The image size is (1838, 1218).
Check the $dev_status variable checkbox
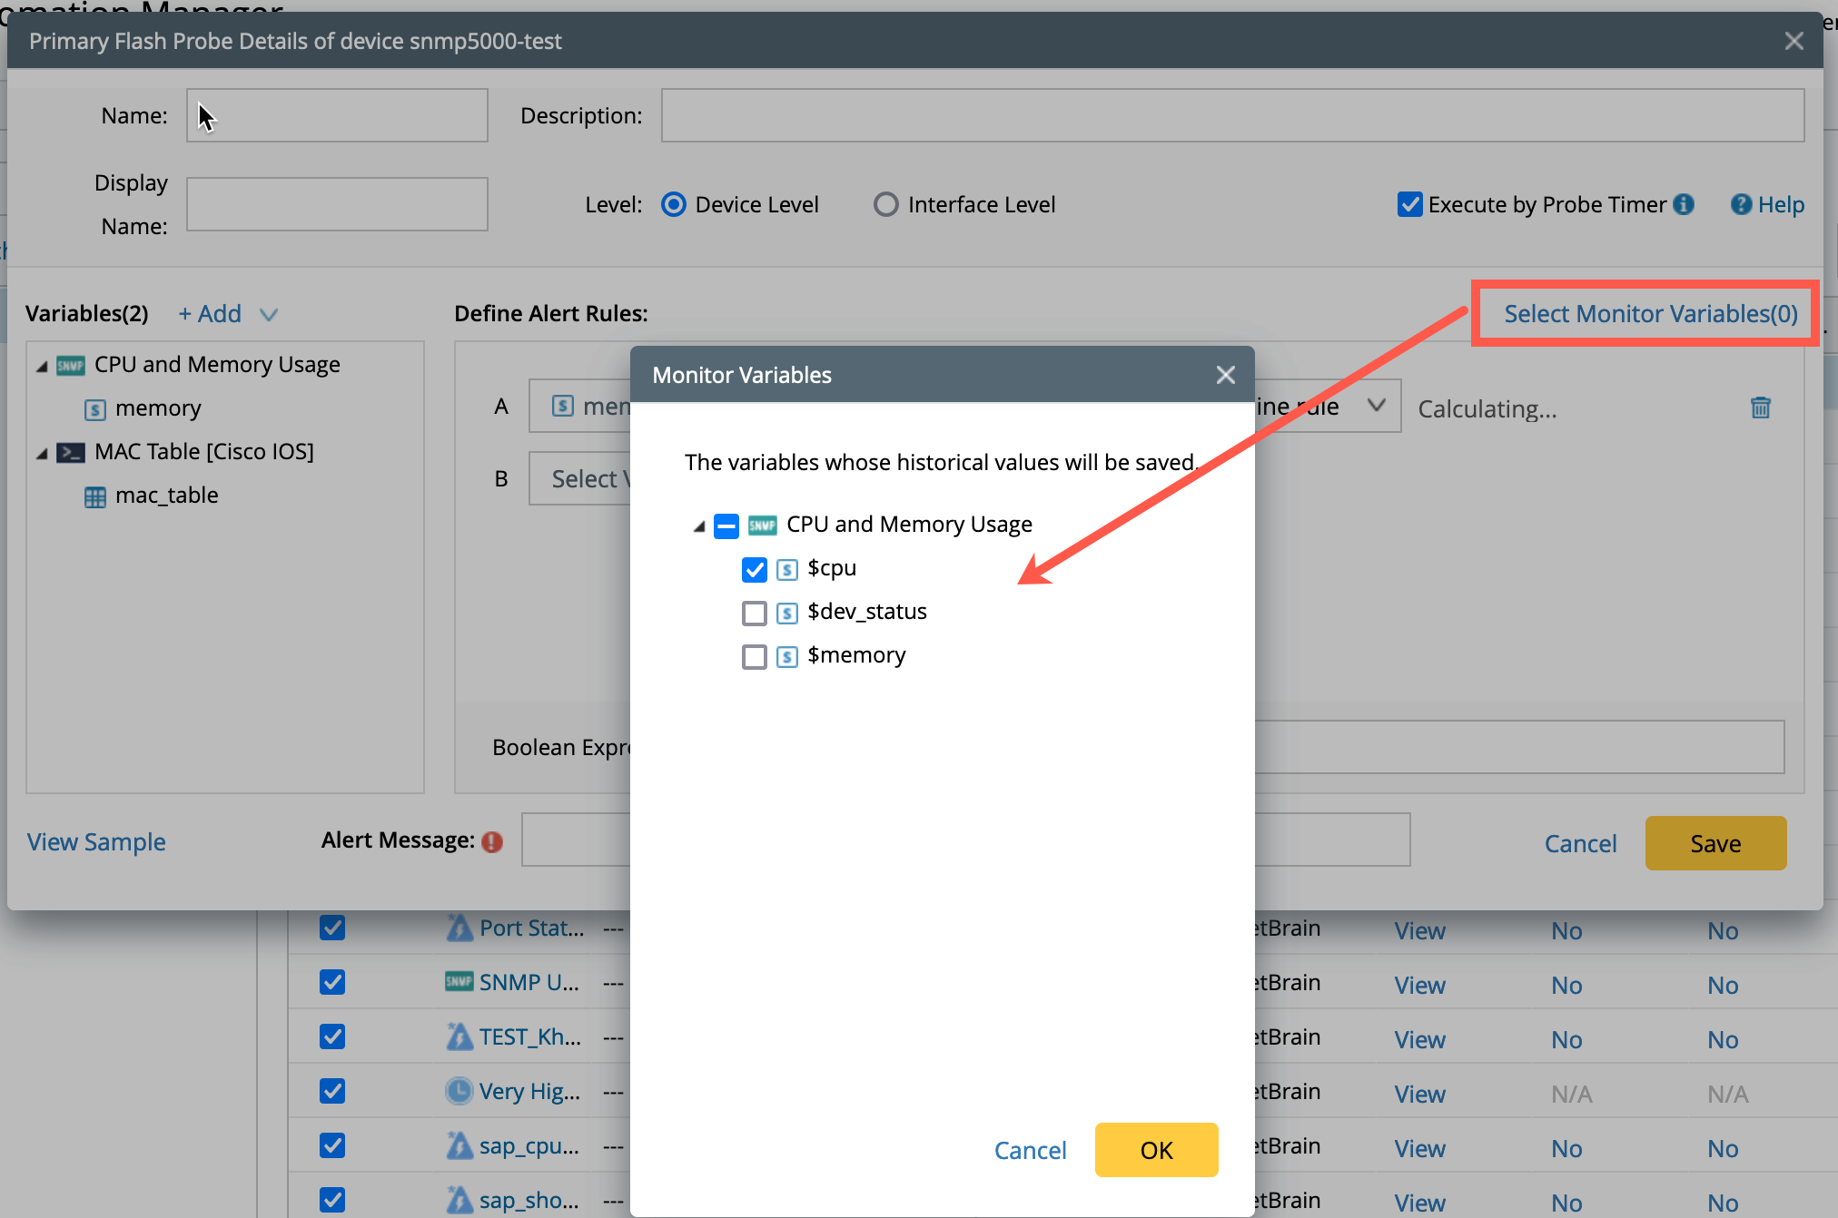coord(754,613)
